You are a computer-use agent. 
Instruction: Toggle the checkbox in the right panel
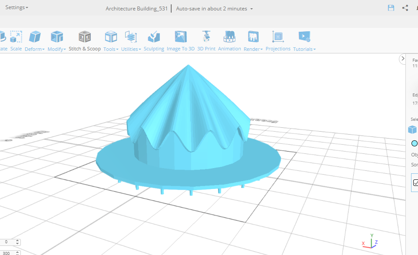[415, 182]
